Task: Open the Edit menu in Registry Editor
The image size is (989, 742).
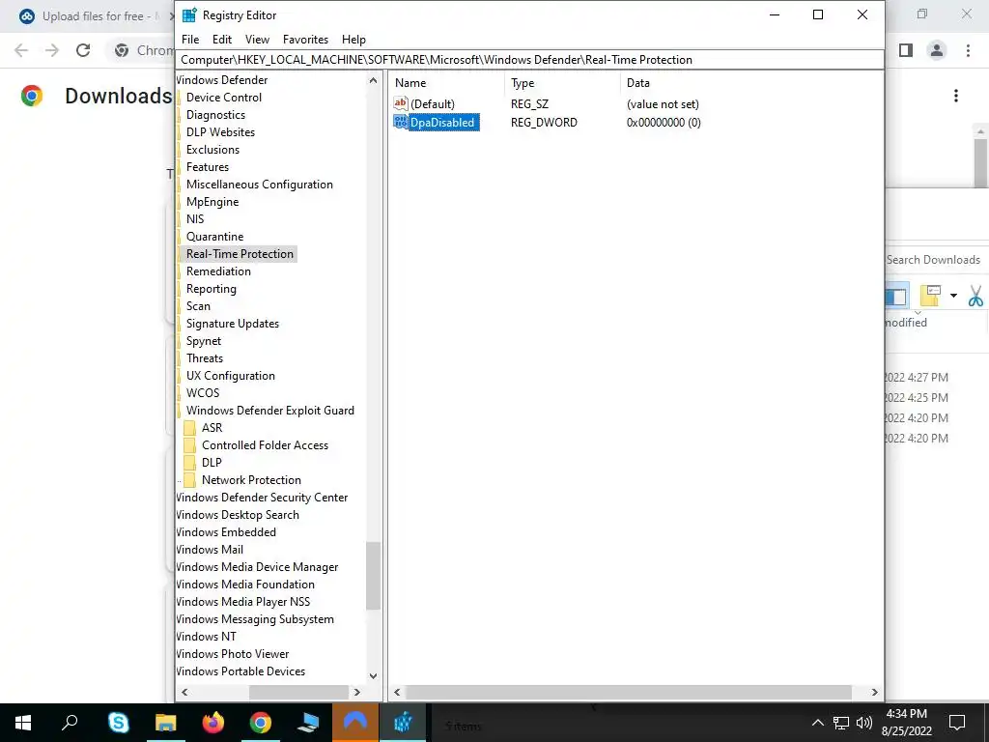Action: tap(222, 39)
